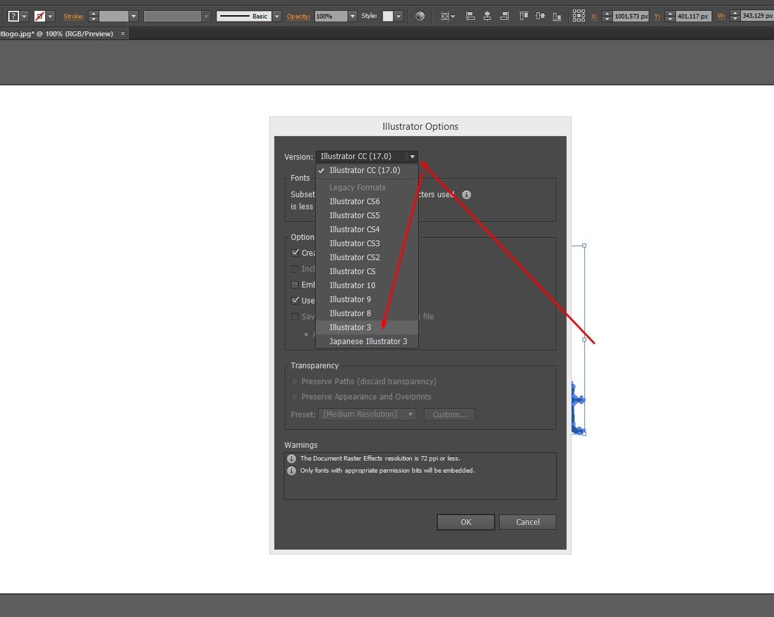Screen dimensions: 774x617
Task: Toggle the Embed ICC Profiles checkbox
Action: [x=295, y=284]
